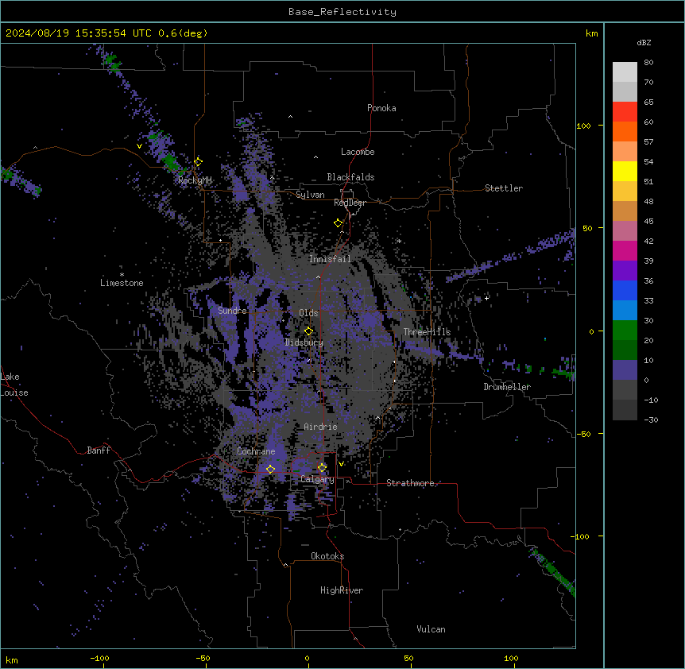Select the -30 value on dBZ legend
Screen dimensions: 685x669
pyautogui.click(x=651, y=420)
